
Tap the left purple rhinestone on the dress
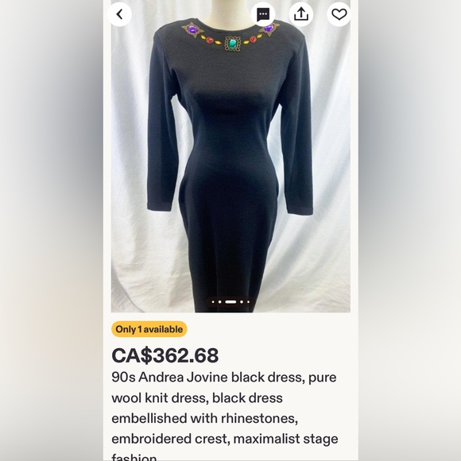point(192,29)
